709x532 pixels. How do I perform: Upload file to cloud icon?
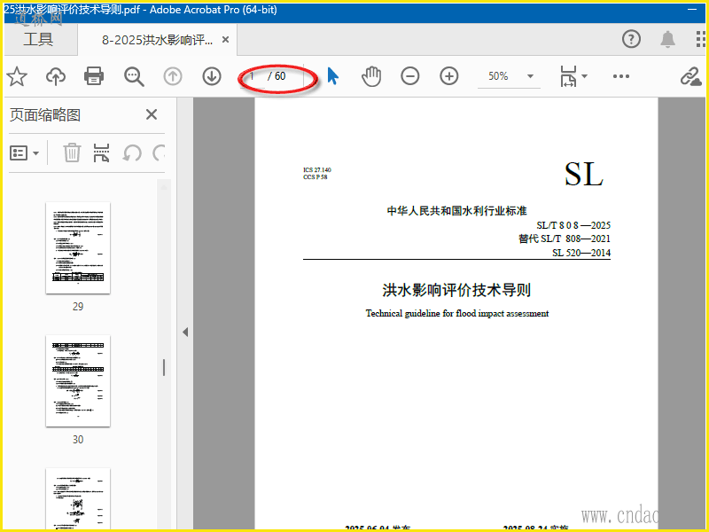56,76
